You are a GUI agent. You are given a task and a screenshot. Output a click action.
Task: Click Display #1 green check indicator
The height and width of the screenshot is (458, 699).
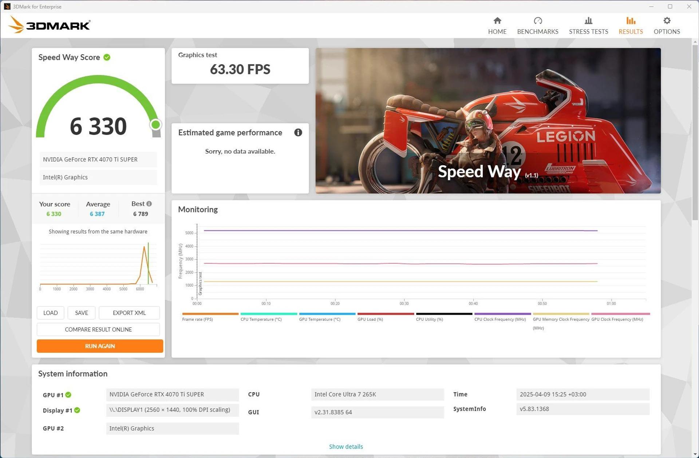coord(77,410)
